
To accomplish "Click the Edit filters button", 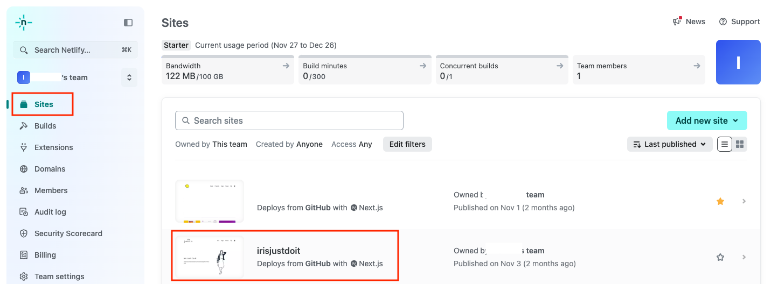I will [x=407, y=144].
